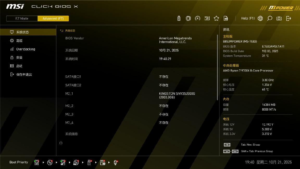The image size is (300, 169).
Task: Open Favorites with the star icon
Action: tap(216, 19)
